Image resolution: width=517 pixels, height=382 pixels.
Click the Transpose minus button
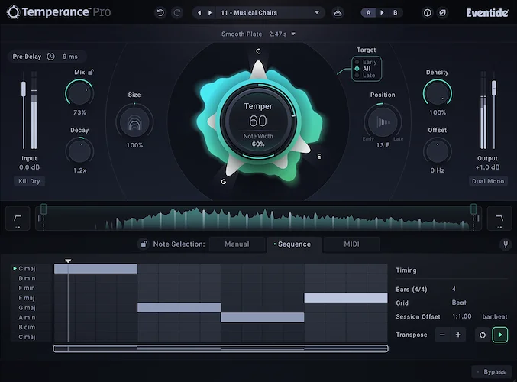point(442,335)
